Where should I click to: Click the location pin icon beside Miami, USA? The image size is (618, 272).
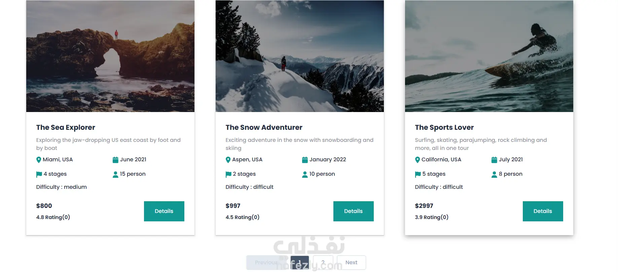point(39,160)
